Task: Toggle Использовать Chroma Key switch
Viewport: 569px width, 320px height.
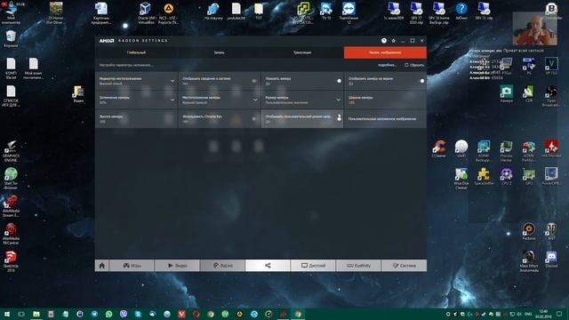Action: pyautogui.click(x=253, y=118)
